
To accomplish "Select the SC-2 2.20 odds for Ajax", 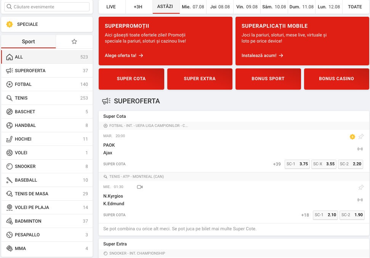I will point(351,164).
